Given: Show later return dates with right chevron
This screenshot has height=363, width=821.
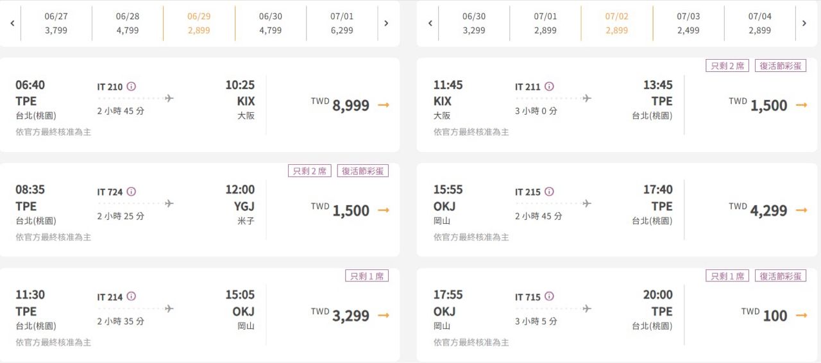Looking at the screenshot, I should pos(804,23).
